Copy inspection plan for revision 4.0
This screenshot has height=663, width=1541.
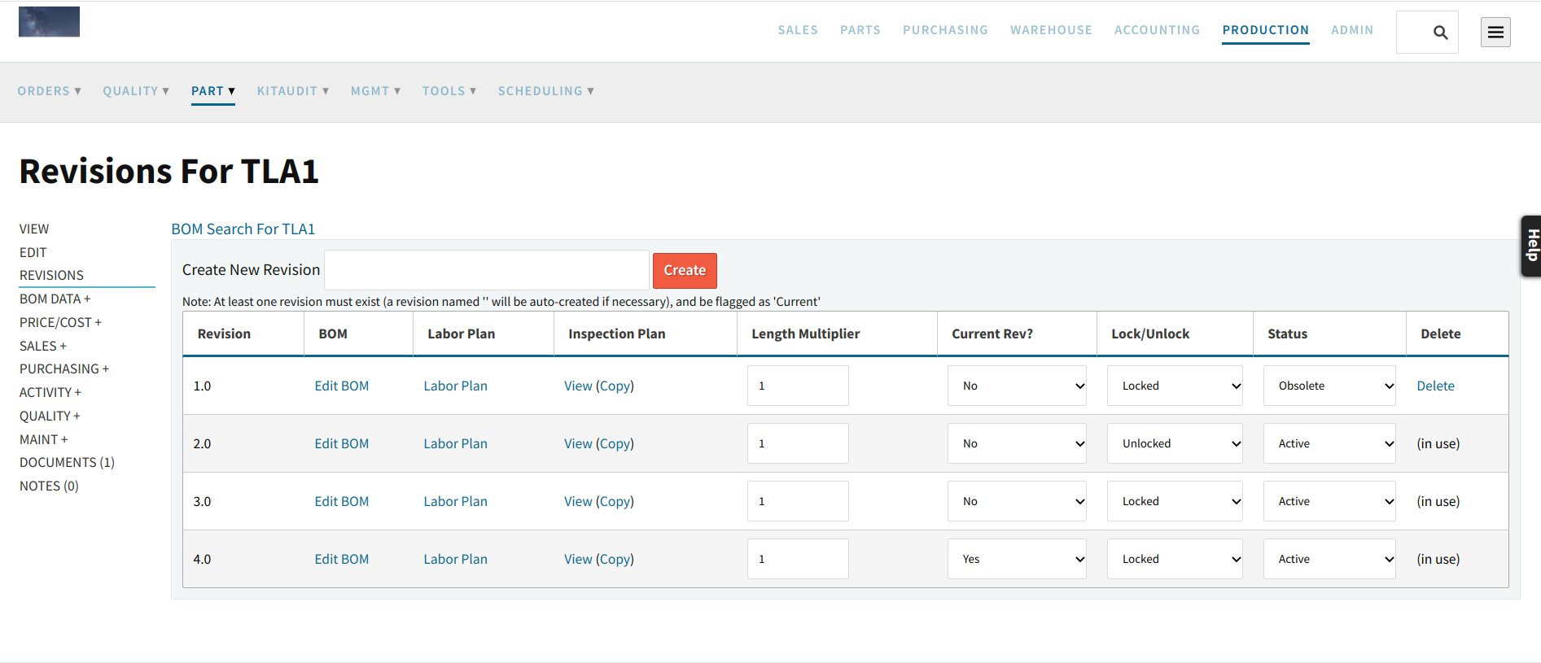click(615, 559)
